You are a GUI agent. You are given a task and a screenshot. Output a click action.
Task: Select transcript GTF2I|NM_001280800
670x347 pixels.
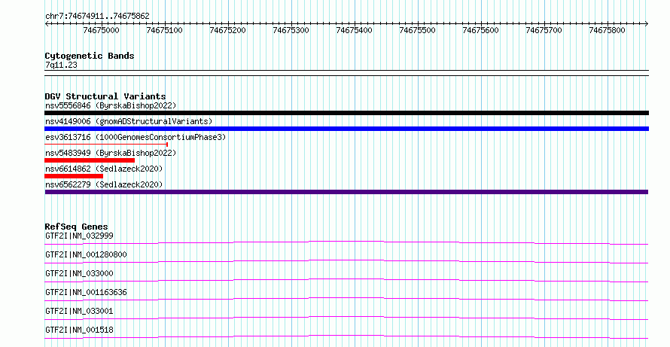point(86,254)
